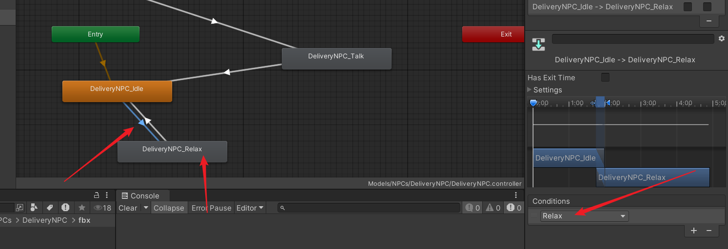Open Console panel three-dot options menu
728x249 pixels.
(x=516, y=195)
